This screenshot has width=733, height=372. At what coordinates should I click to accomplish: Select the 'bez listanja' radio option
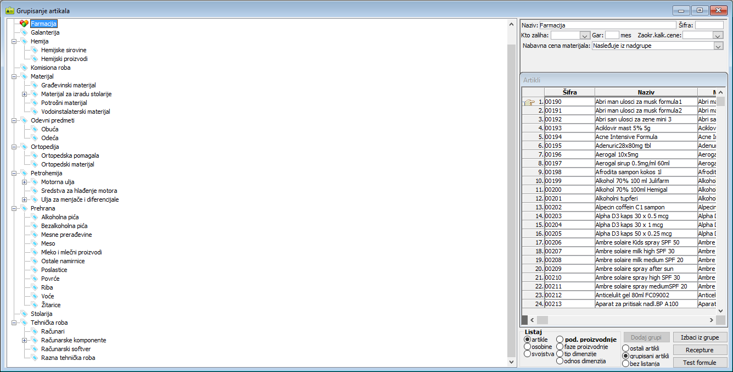click(625, 363)
